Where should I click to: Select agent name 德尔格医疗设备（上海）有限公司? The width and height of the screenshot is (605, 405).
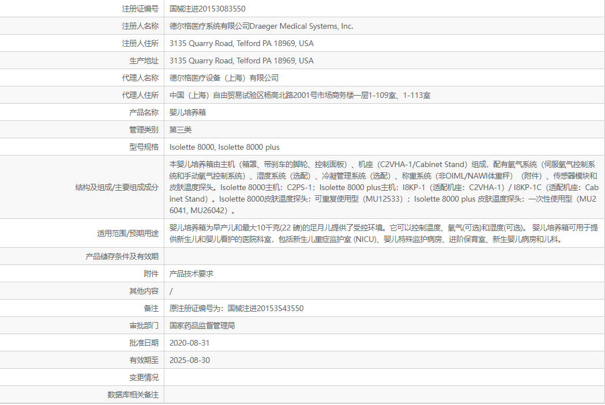coord(224,78)
